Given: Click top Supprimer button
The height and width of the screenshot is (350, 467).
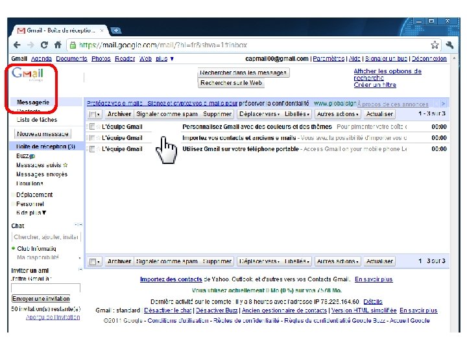Looking at the screenshot, I should pyautogui.click(x=217, y=114).
